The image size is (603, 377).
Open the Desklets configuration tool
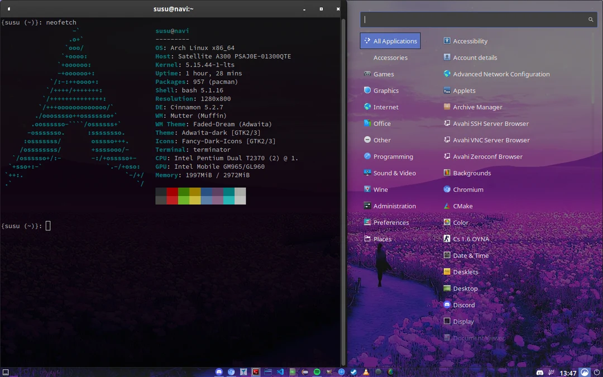click(x=465, y=272)
